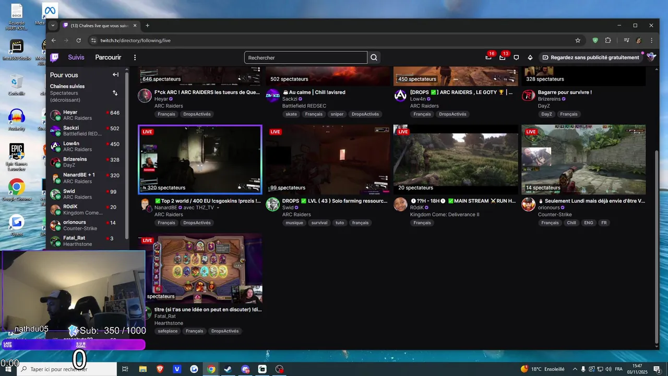Open Twitch drops inbox with 16 badge
668x376 pixels.
[x=488, y=57]
